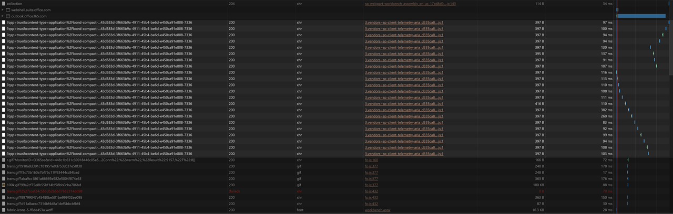Click the collection request document icon
This screenshot has height=214, width=673.
[4, 4]
